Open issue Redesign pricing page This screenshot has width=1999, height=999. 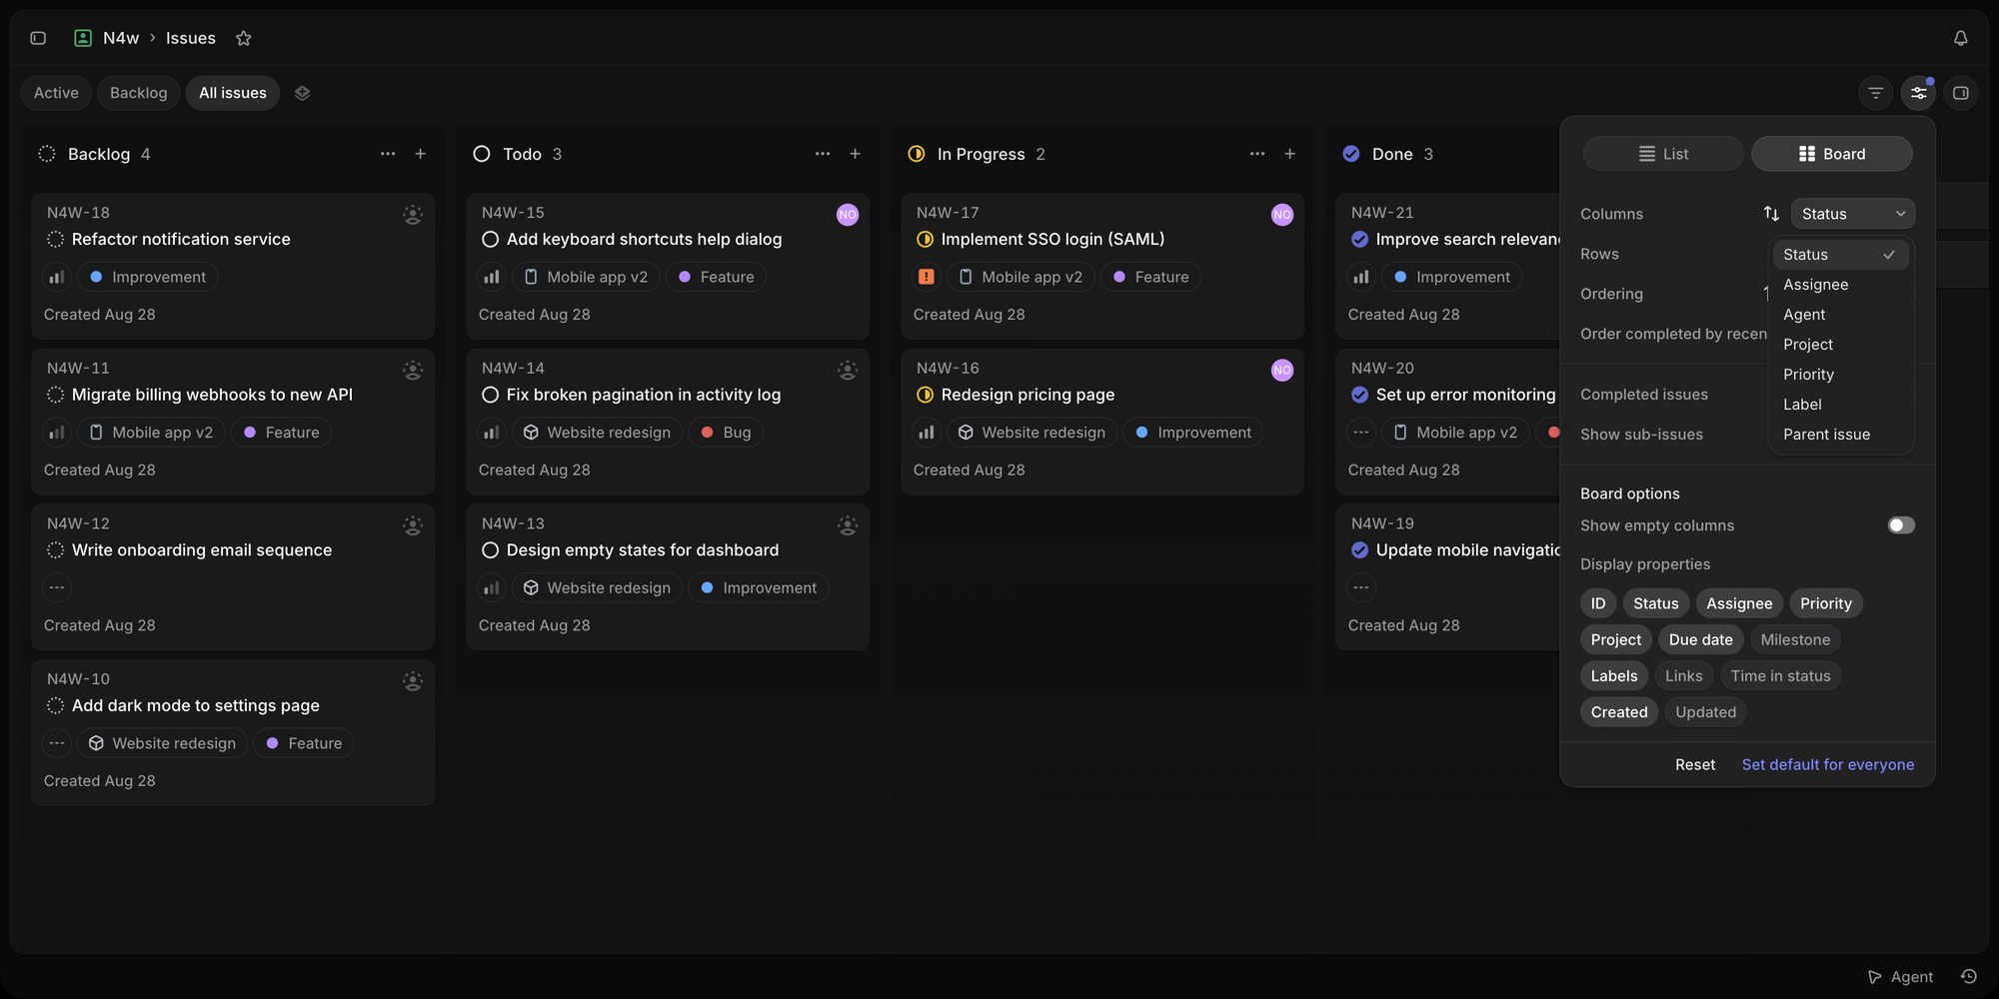(x=1027, y=395)
